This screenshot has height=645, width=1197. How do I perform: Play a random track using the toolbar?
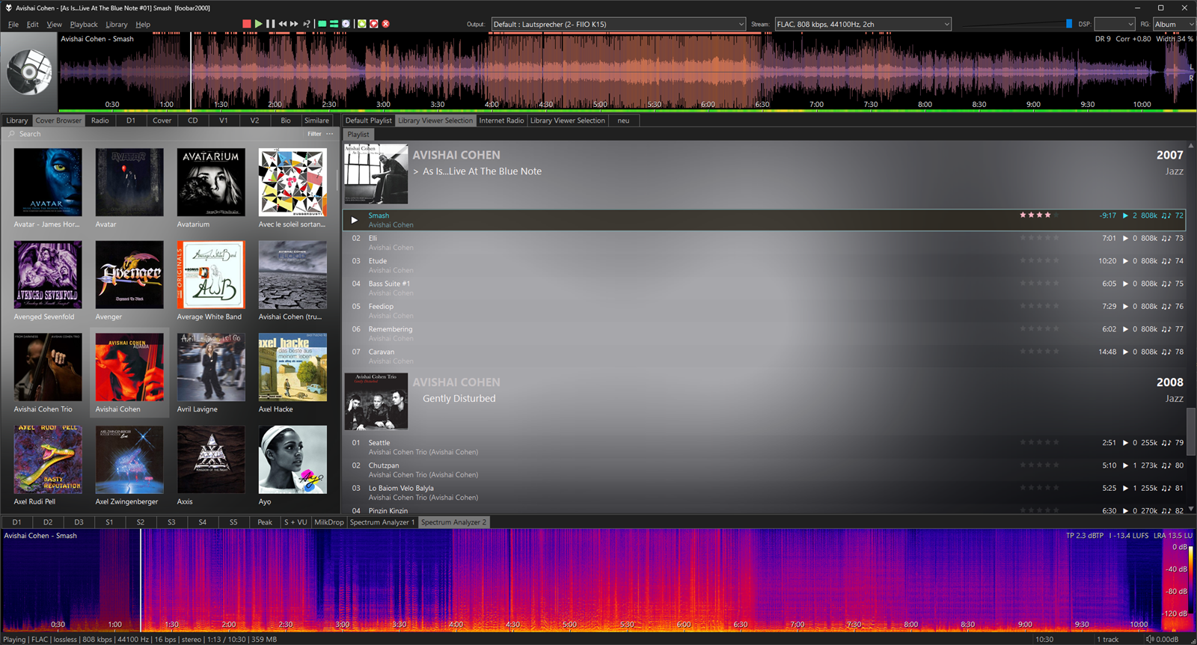pyautogui.click(x=306, y=24)
